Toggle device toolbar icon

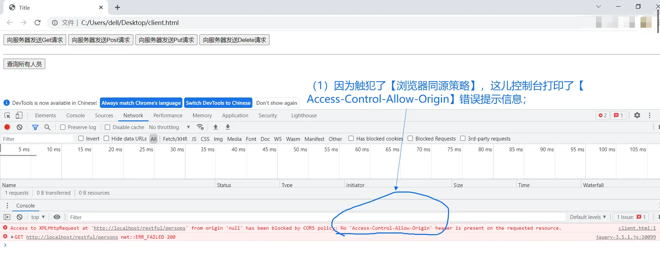tap(19, 116)
